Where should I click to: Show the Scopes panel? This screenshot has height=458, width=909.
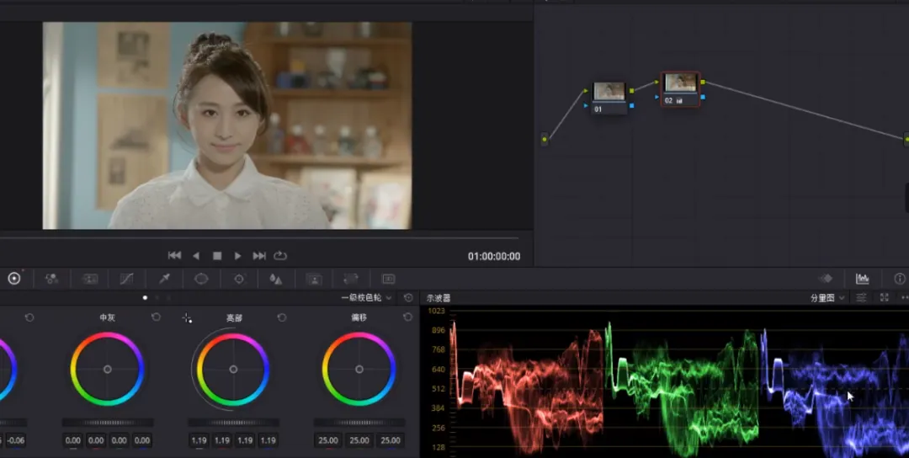pyautogui.click(x=863, y=279)
